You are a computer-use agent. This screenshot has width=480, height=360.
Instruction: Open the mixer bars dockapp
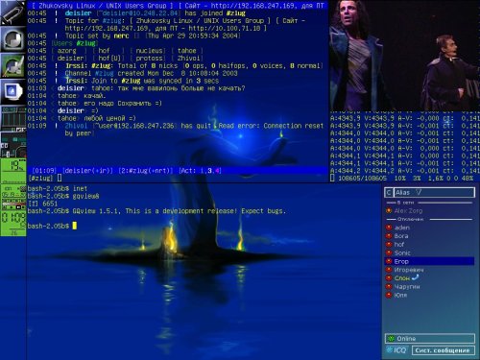pos(12,119)
